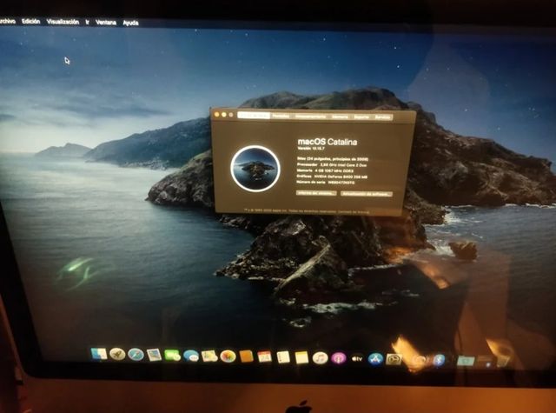Open the Ventana menu
The height and width of the screenshot is (413, 556).
pyautogui.click(x=106, y=23)
